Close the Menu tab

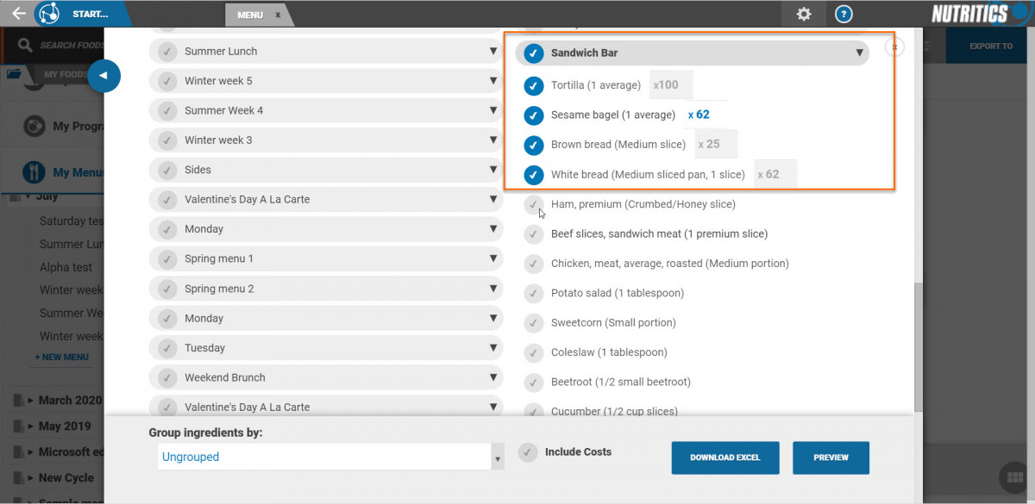(x=278, y=15)
